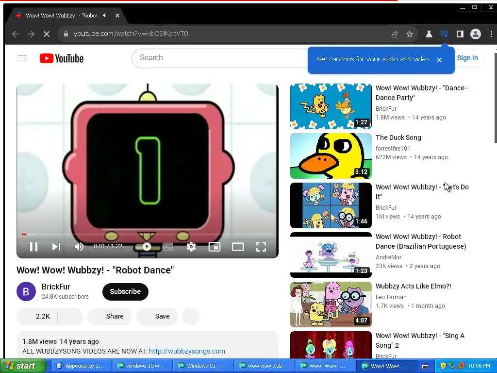Viewport: 497px width, 373px height.
Task: Go back in browser history
Action: (16, 34)
